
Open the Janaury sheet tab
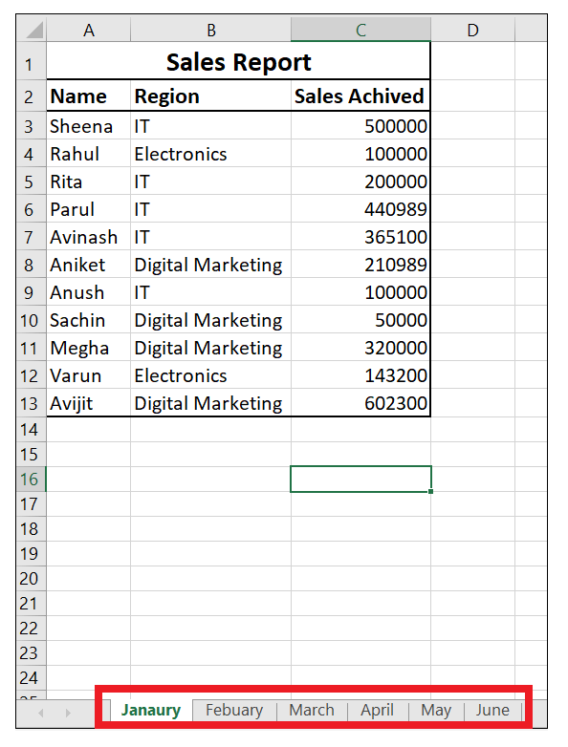tap(151, 710)
